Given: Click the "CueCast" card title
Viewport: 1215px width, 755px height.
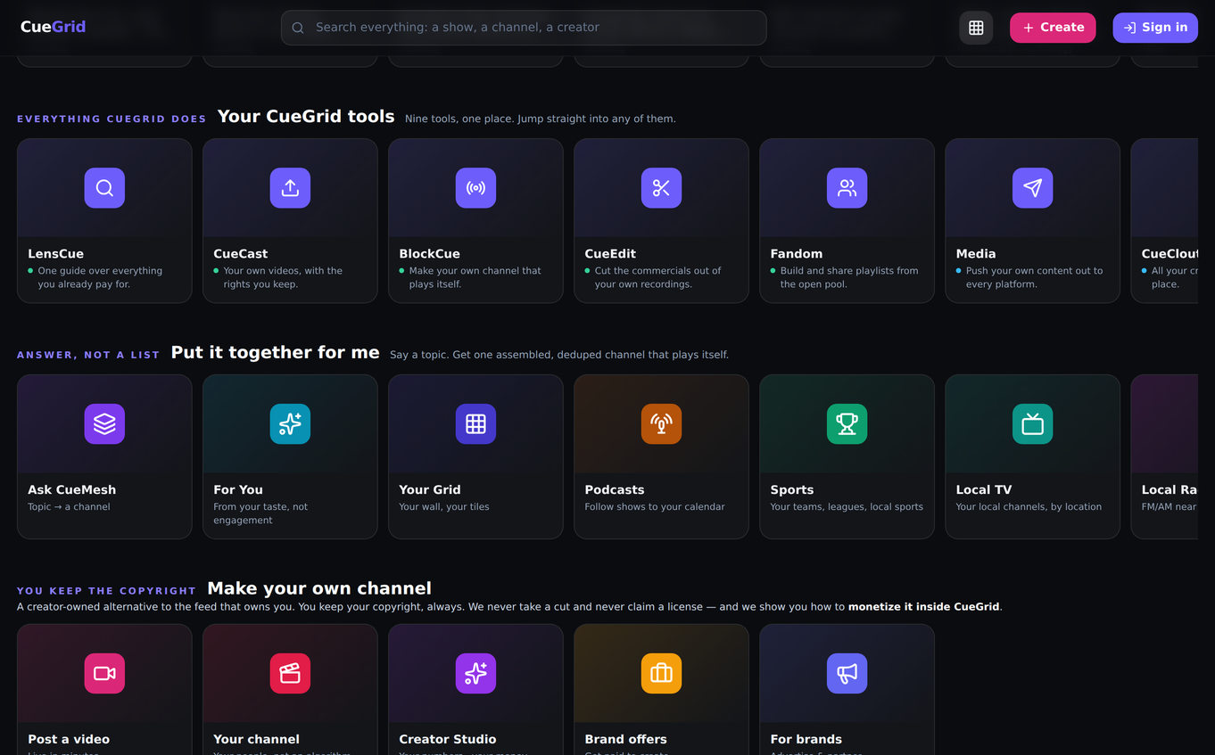Looking at the screenshot, I should (240, 254).
